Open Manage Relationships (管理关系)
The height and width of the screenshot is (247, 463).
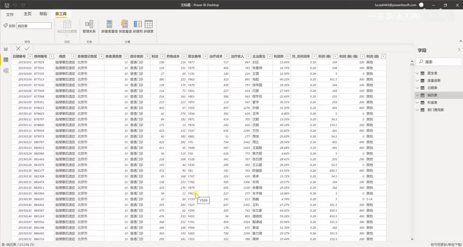[89, 27]
